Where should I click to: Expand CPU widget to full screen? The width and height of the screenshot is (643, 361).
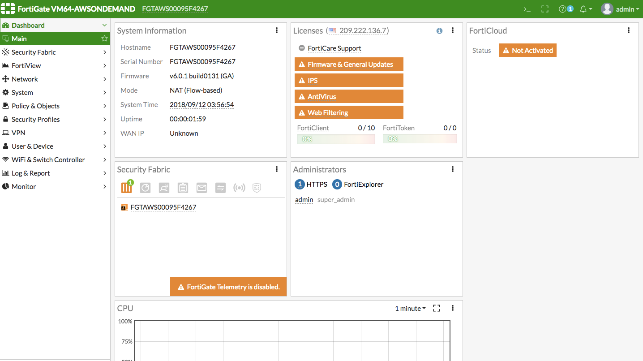pyautogui.click(x=437, y=308)
